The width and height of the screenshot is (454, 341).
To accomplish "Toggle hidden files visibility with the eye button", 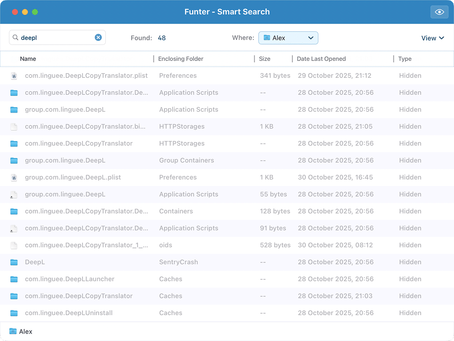I will 439,11.
